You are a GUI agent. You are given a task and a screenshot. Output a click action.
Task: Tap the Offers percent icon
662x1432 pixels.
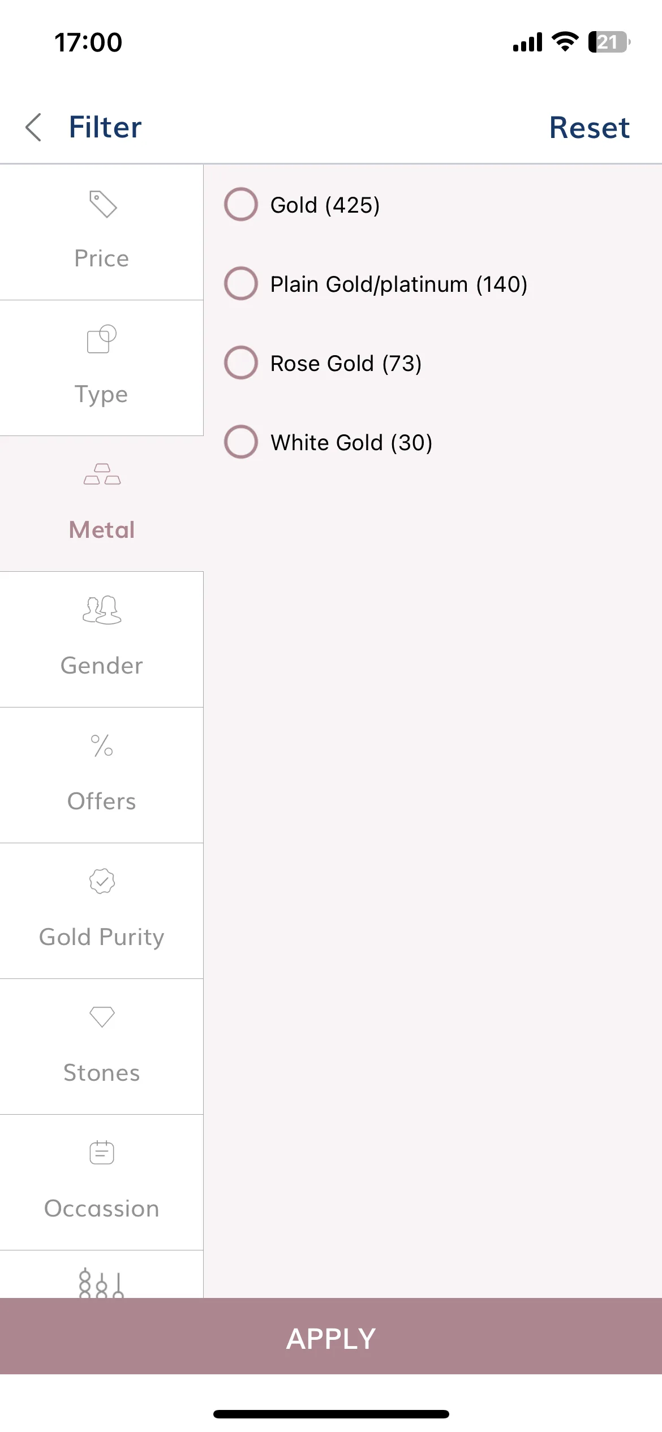[102, 745]
